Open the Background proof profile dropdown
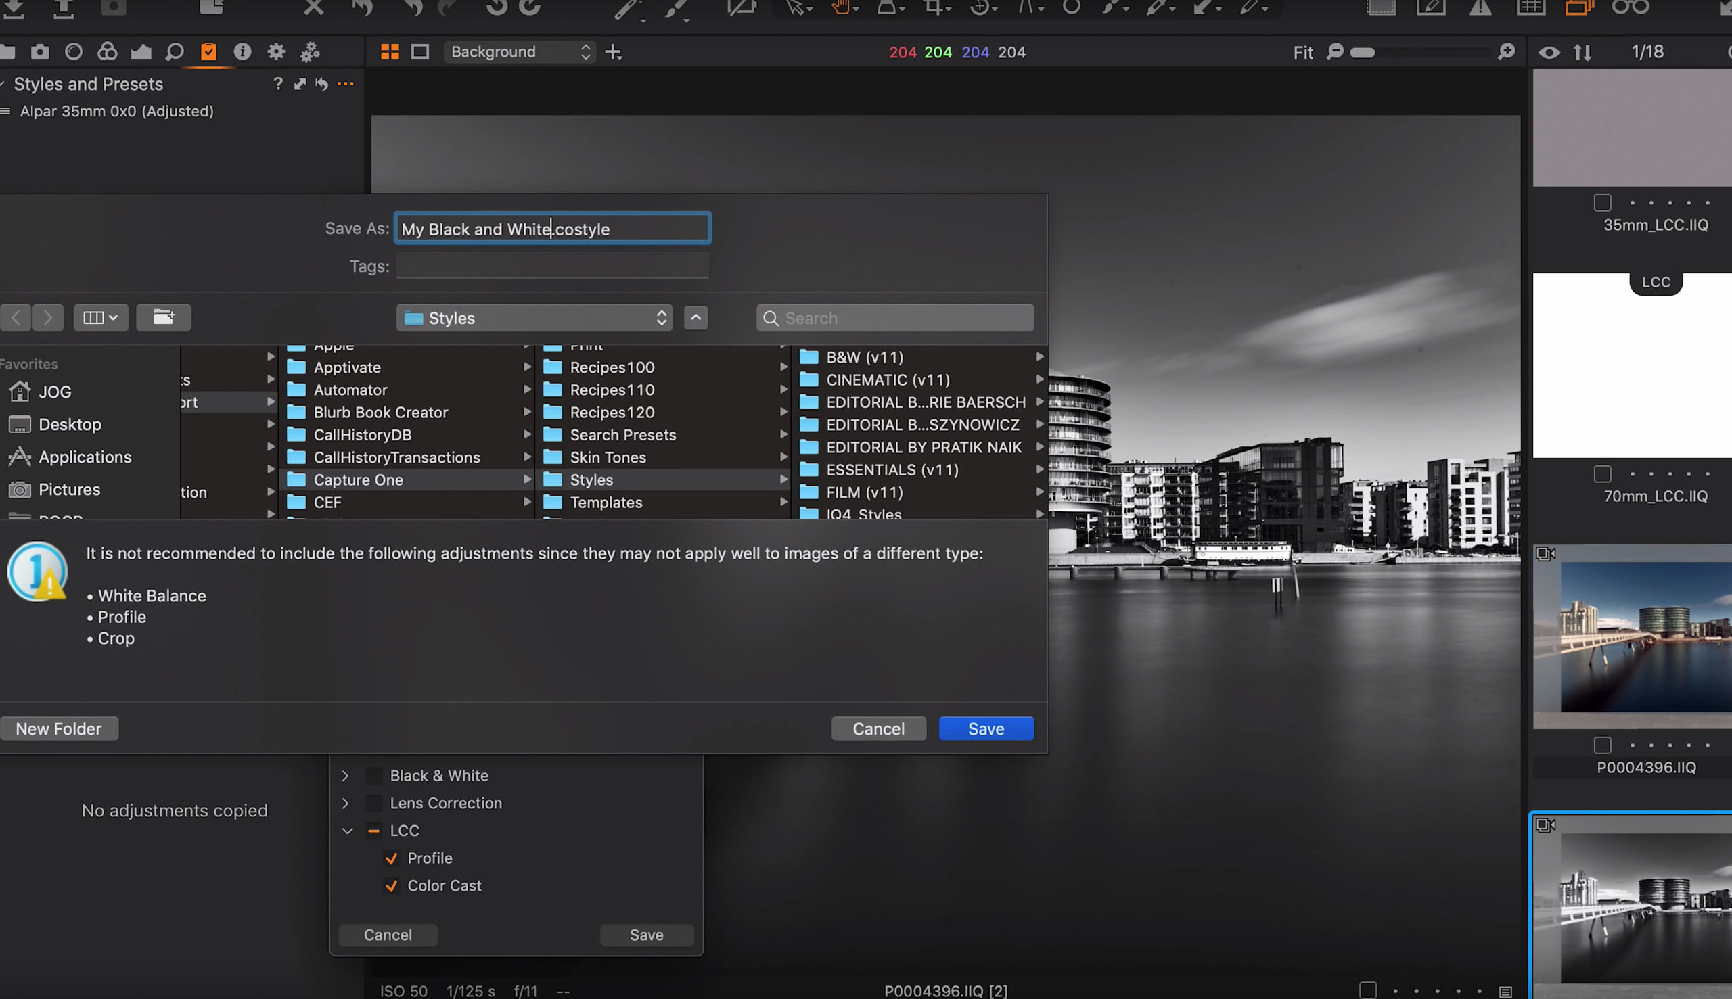Viewport: 1732px width, 999px height. tap(520, 51)
